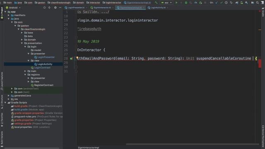The width and height of the screenshot is (265, 149).
Task: Click the fold marker on line 23
Action: [x=76, y=37]
